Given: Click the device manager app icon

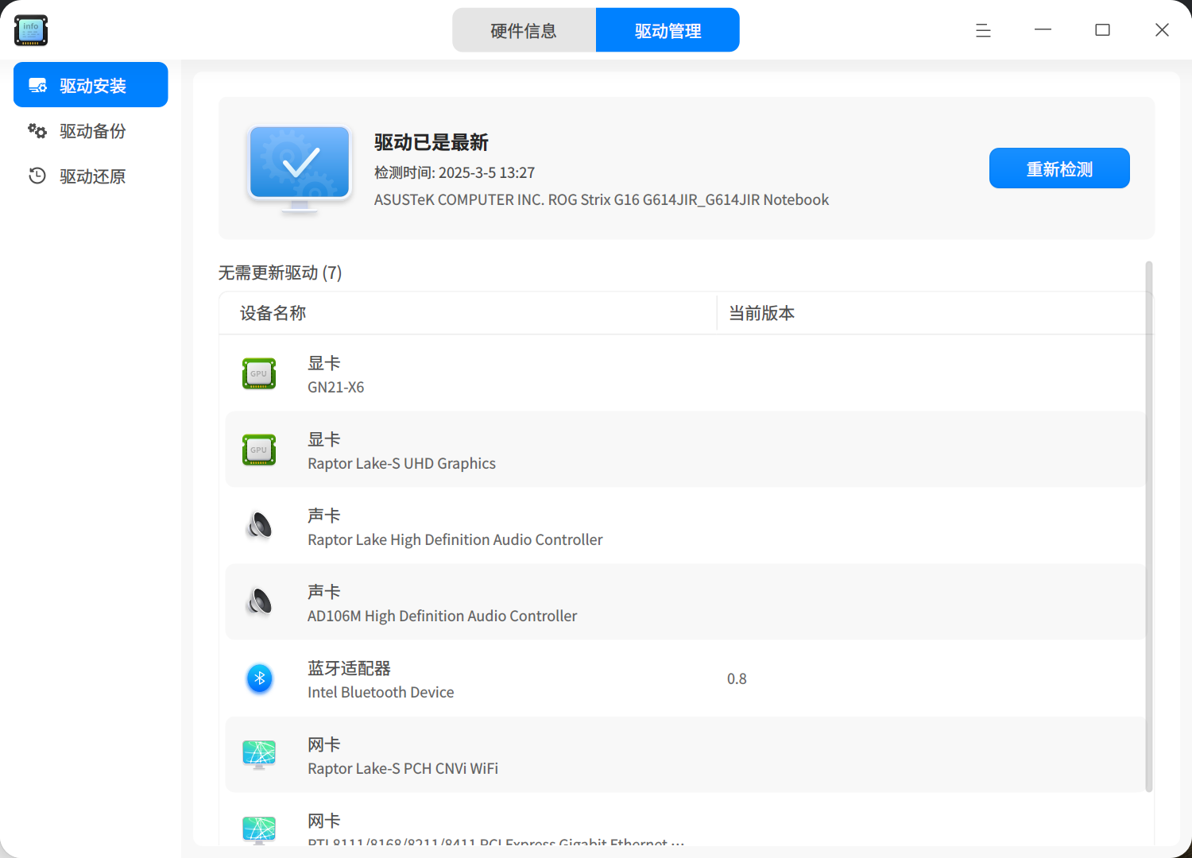Looking at the screenshot, I should click(x=31, y=30).
